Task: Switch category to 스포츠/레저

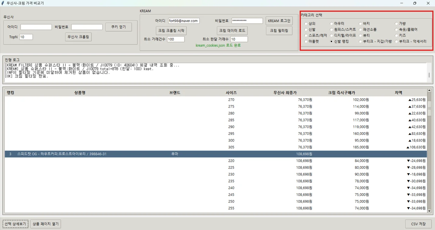Action: [x=306, y=35]
